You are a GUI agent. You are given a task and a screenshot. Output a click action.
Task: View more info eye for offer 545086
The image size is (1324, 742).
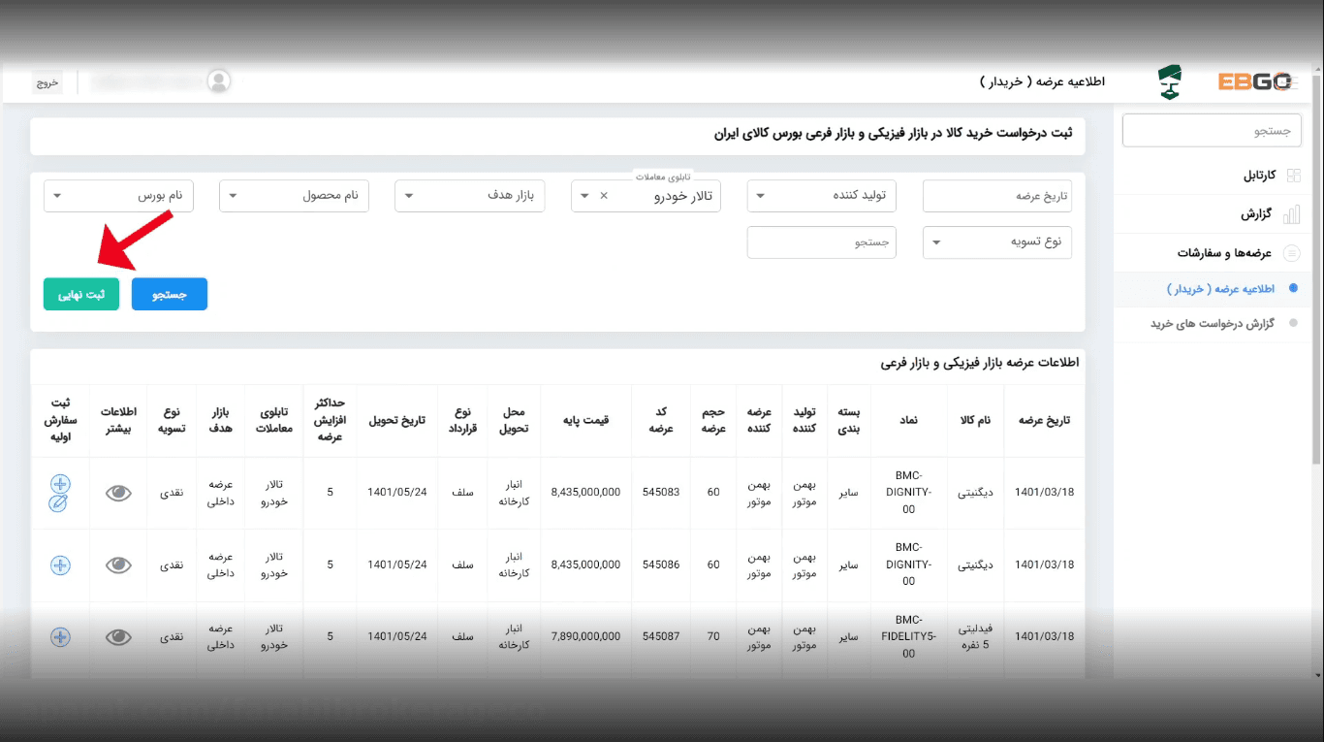coord(118,565)
